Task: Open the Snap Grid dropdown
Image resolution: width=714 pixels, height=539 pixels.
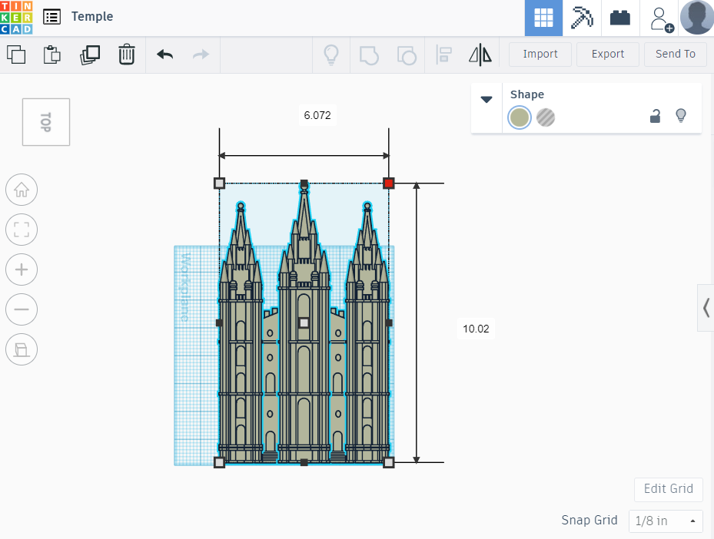Action: pyautogui.click(x=666, y=521)
